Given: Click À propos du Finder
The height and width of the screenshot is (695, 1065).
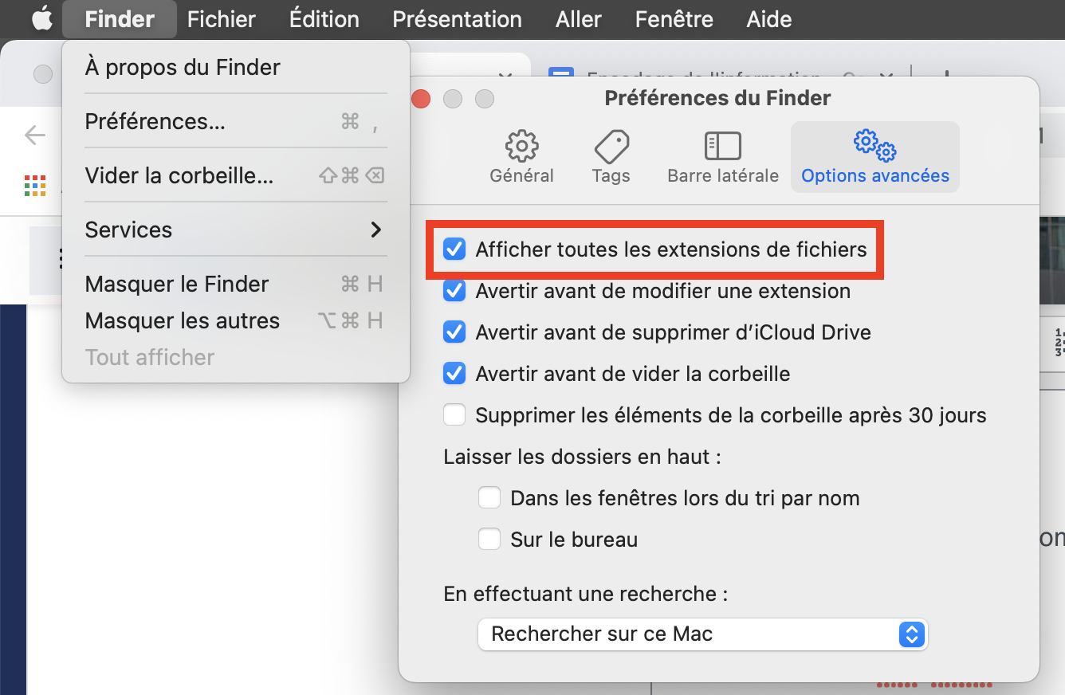Looking at the screenshot, I should 183,68.
